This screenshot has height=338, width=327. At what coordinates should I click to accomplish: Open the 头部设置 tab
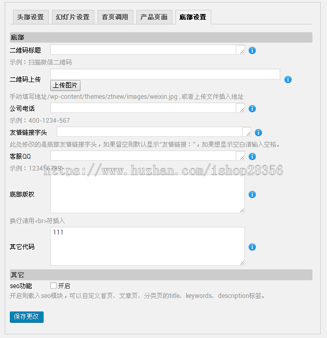(31, 17)
